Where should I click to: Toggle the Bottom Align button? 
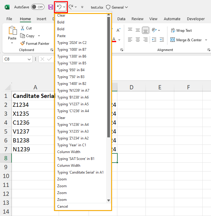(146, 30)
